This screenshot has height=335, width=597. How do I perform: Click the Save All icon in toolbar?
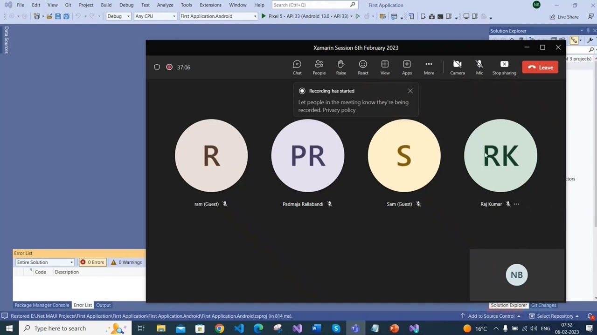pyautogui.click(x=66, y=16)
